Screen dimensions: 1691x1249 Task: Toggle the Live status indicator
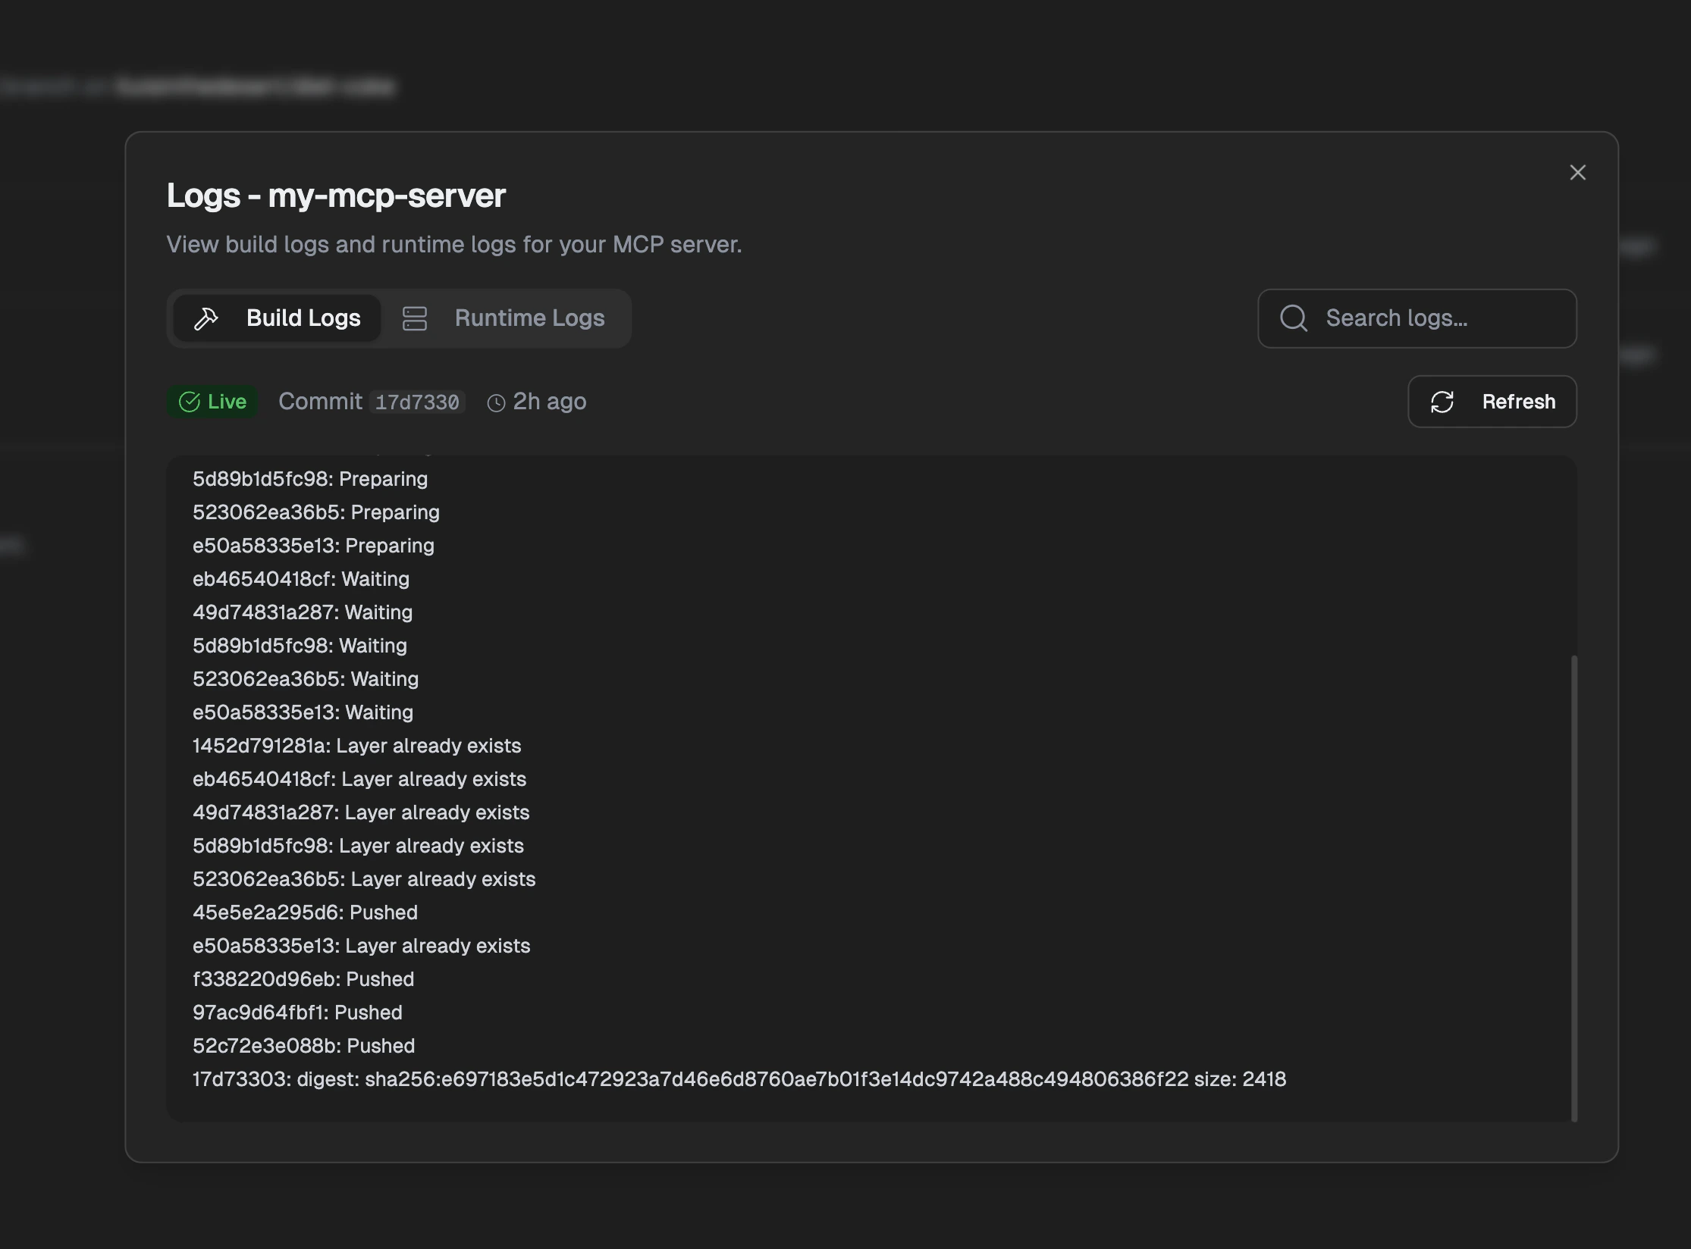(212, 402)
